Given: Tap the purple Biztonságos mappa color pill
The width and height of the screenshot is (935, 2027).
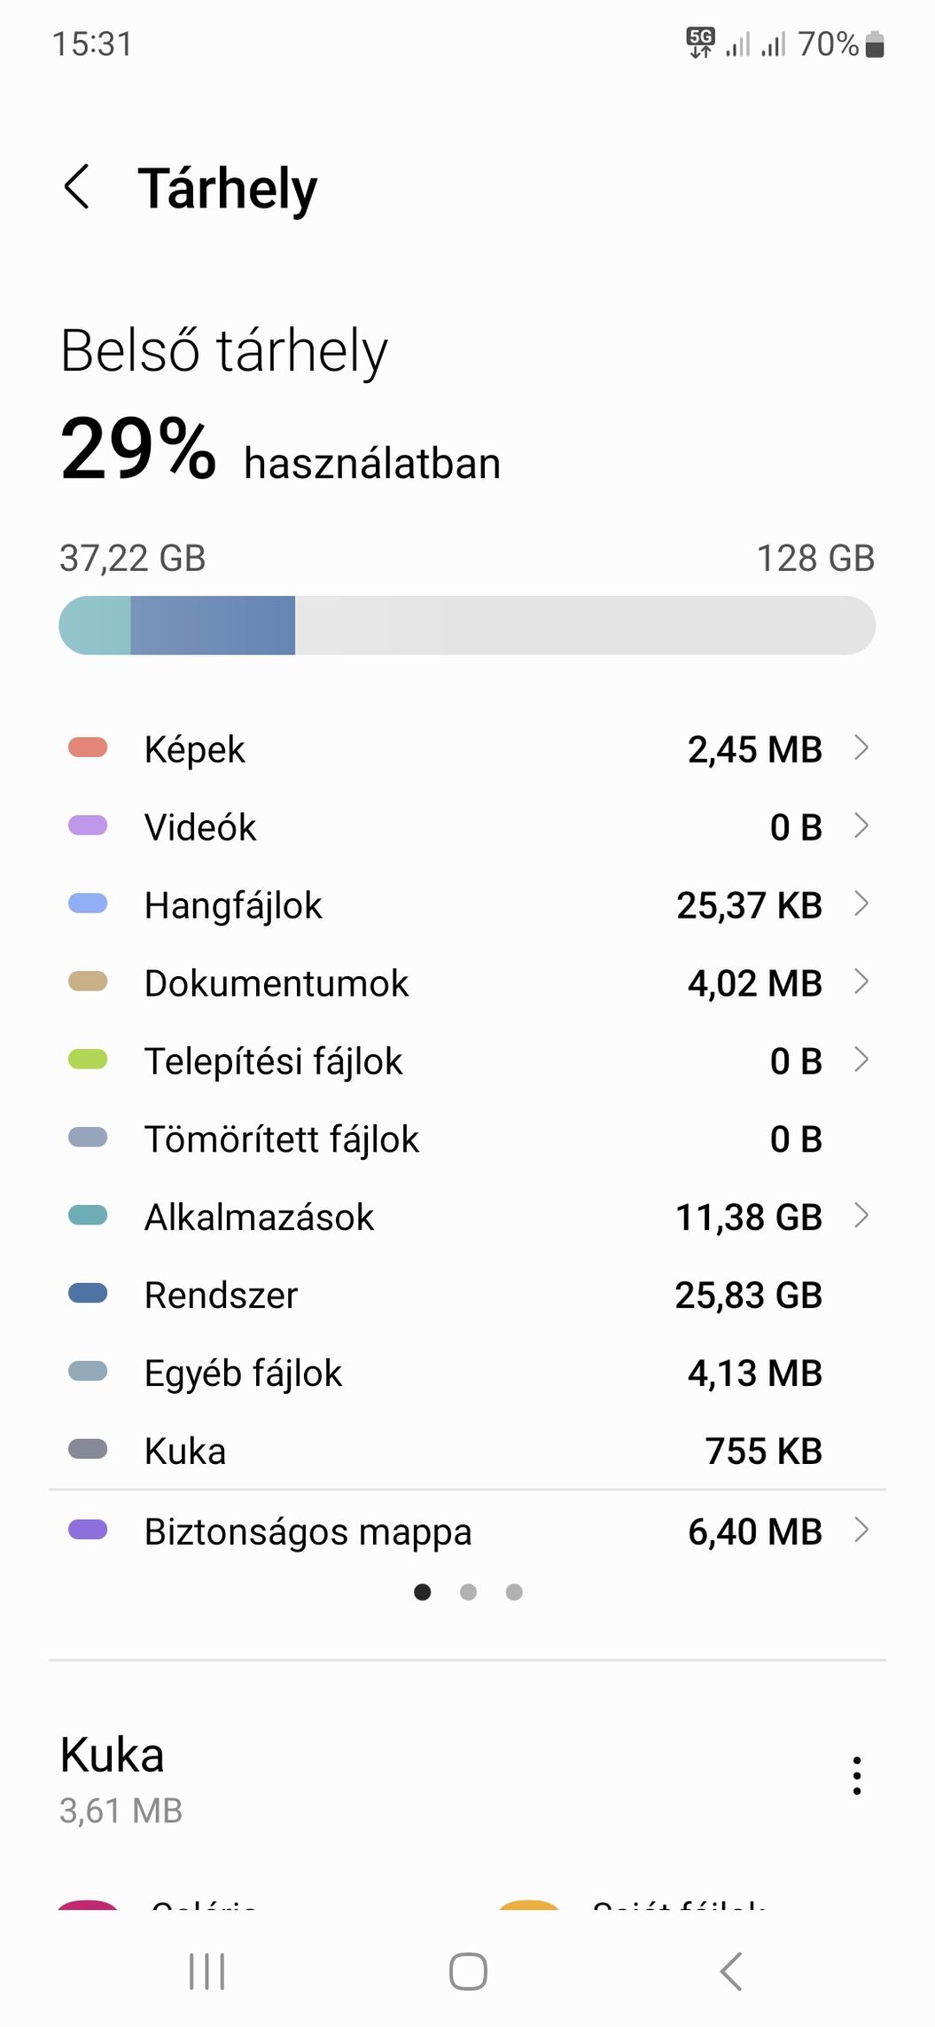Looking at the screenshot, I should point(88,1530).
